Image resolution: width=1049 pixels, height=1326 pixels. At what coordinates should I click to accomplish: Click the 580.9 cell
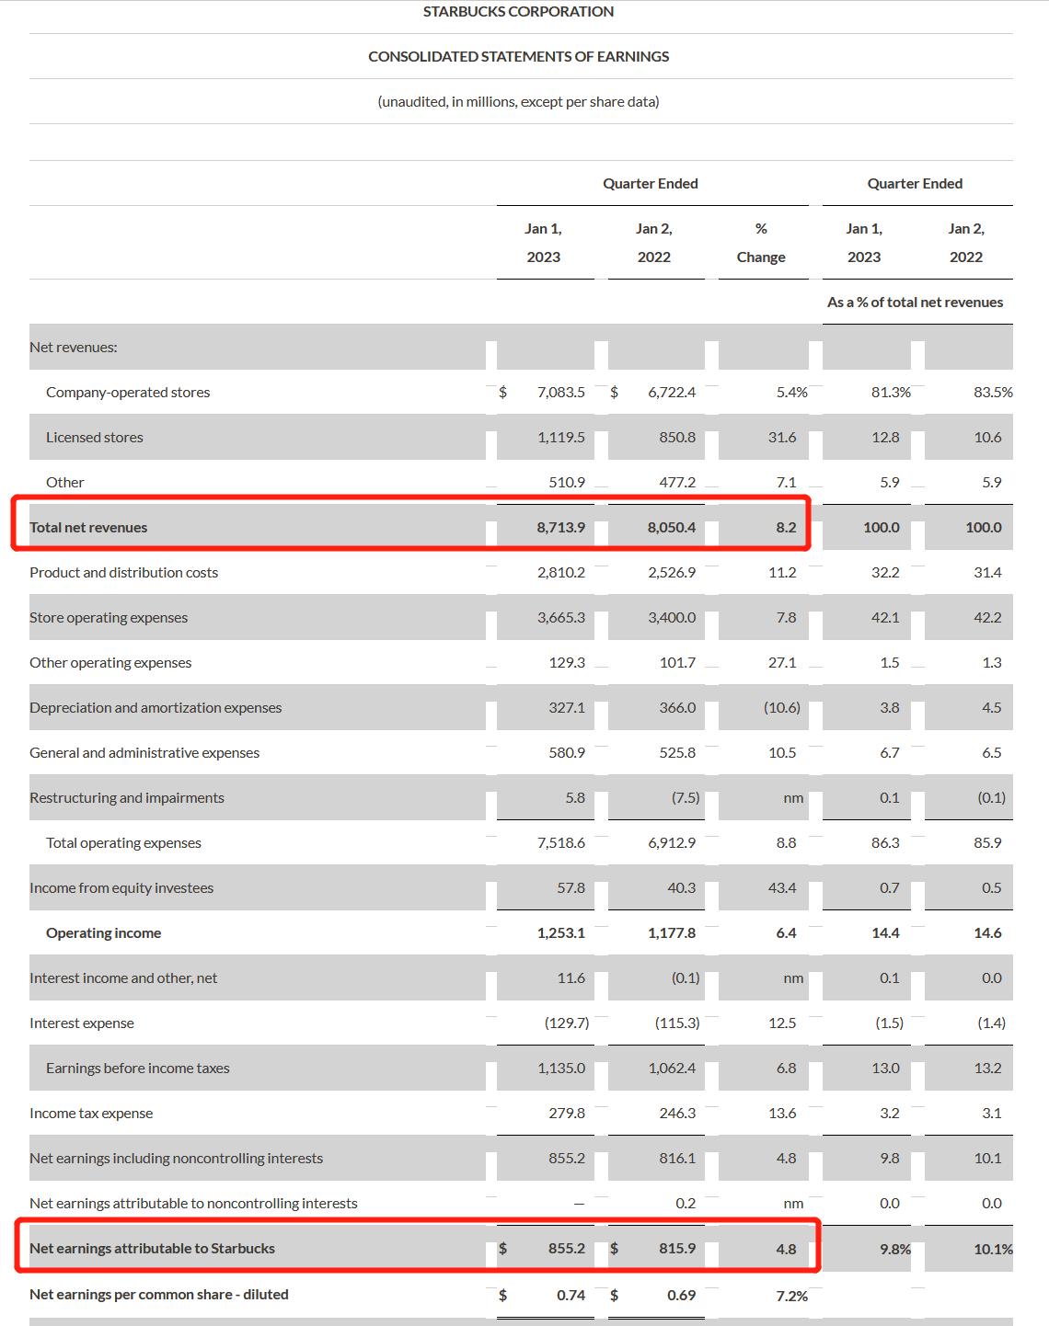[x=567, y=753]
